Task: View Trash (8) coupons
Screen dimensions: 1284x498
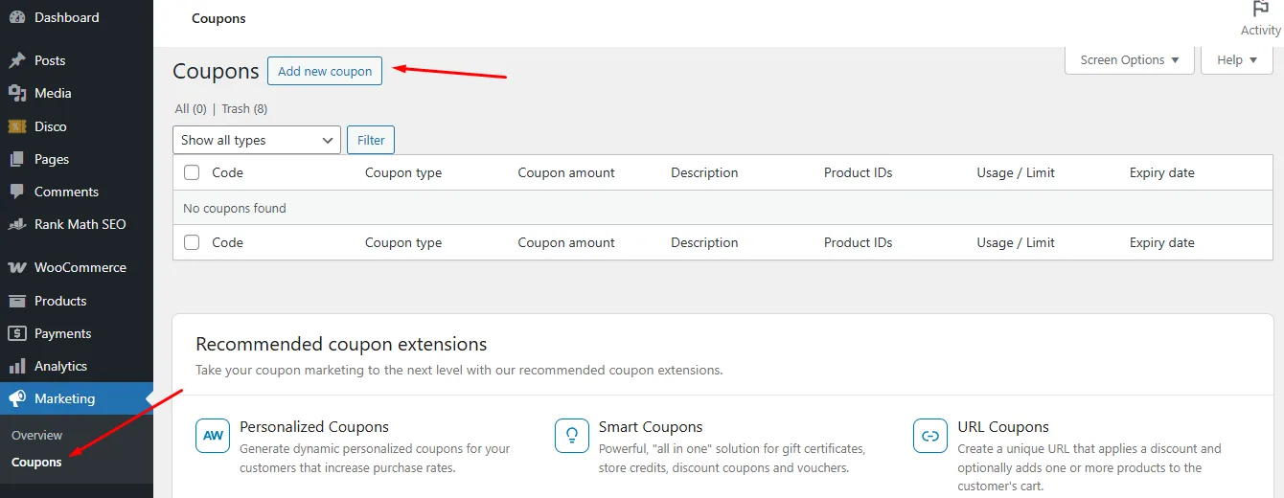Action: (x=244, y=109)
